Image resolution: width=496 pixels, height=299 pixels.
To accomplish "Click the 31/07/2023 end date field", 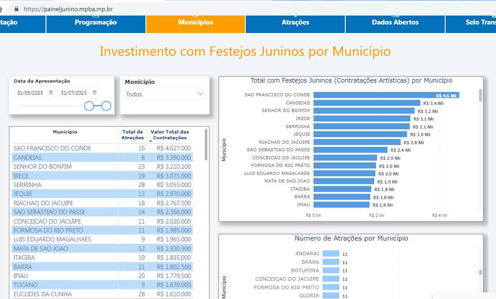I will pos(78,93).
